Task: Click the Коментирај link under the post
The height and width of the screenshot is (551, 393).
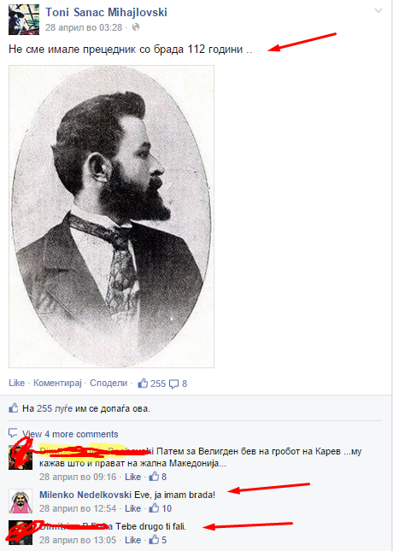Action: tap(57, 383)
